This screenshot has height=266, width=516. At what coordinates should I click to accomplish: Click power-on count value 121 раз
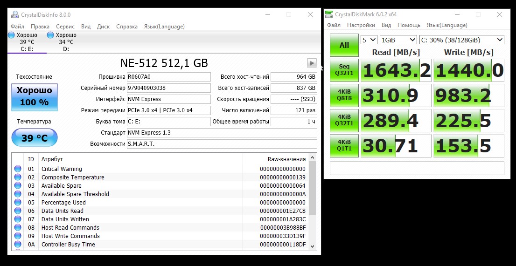(294, 110)
